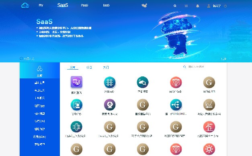
Task: Click the announcement speaker icon on banner
Action: coord(21,58)
